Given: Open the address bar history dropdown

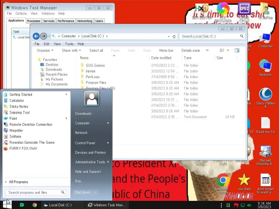Looking at the screenshot, I should click(169, 36).
